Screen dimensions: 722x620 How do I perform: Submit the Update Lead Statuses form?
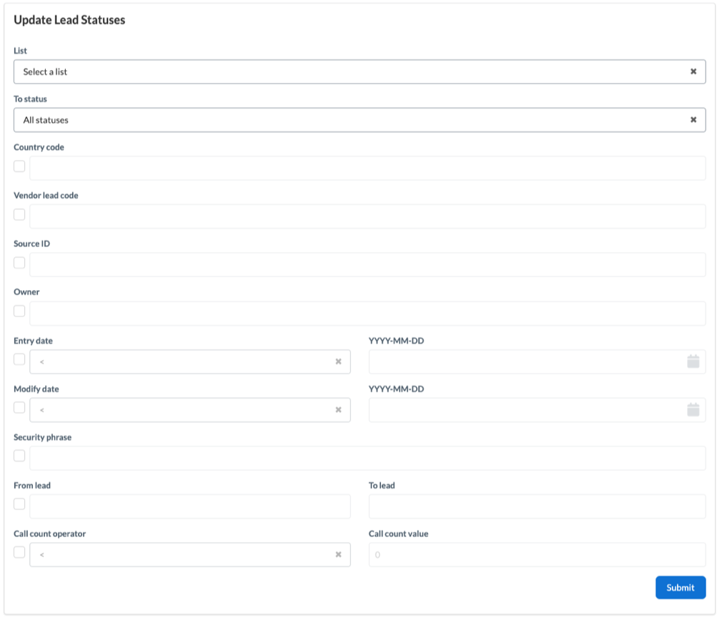click(x=681, y=587)
